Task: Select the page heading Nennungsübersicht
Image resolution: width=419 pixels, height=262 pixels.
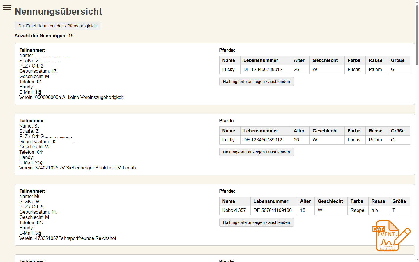Action: 58,11
